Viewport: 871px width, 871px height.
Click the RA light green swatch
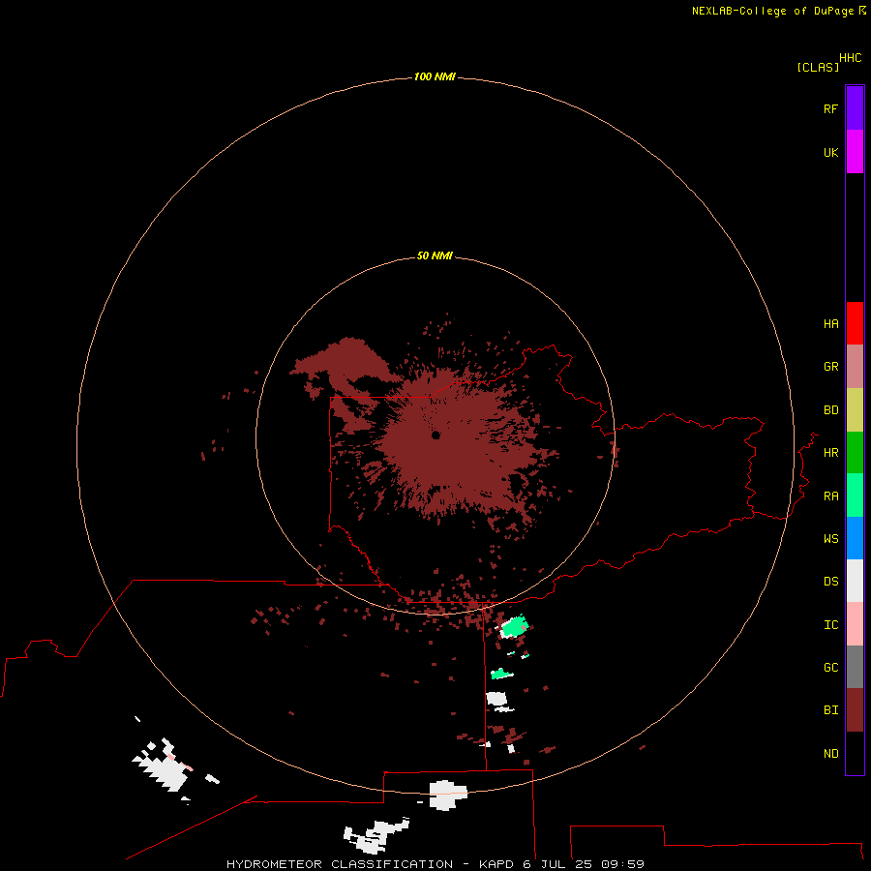click(855, 496)
